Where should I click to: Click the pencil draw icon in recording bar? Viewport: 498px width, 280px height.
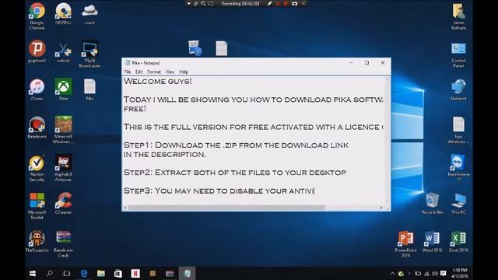(270, 3)
